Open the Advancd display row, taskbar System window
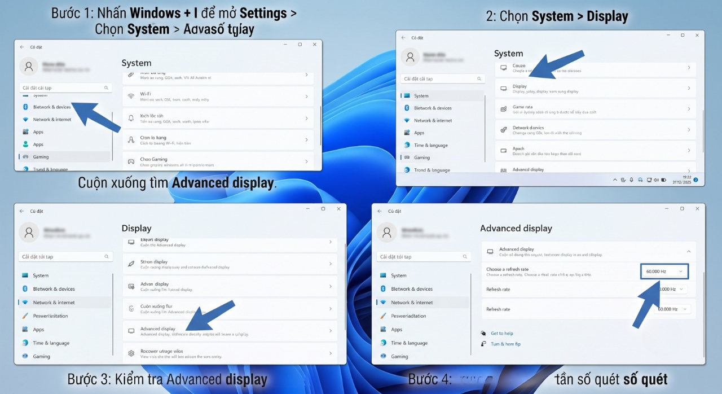Screen dimensions: 722x394 [596, 169]
